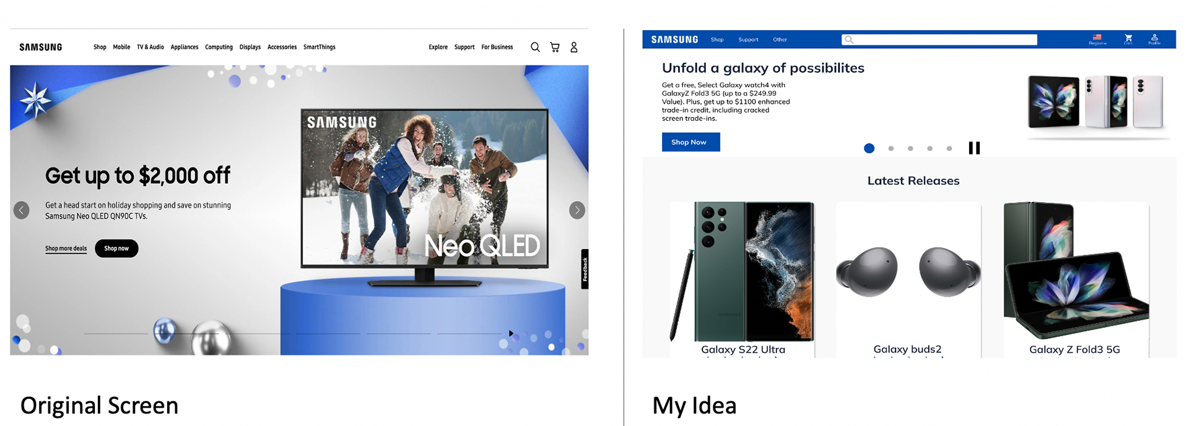Open the cart icon in Original Screen

click(555, 47)
